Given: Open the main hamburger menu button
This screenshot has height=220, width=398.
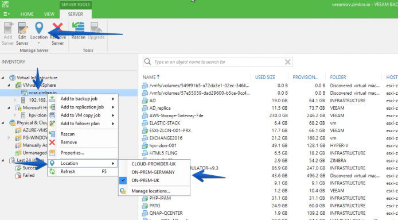Looking at the screenshot, I should coord(6,14).
